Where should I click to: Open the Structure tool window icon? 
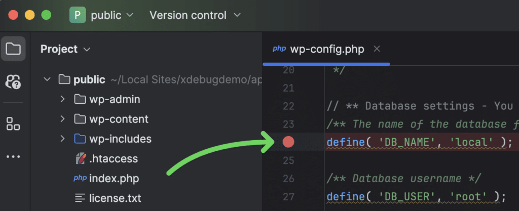[13, 123]
